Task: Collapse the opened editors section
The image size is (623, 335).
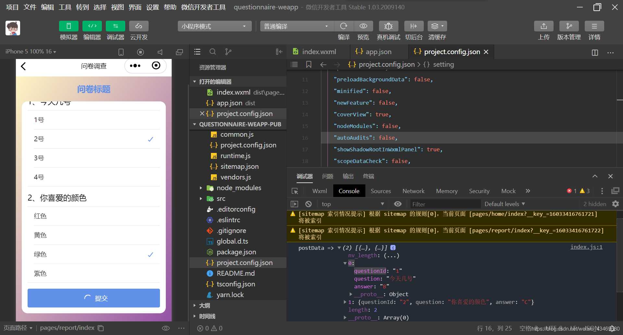Action: pyautogui.click(x=195, y=82)
